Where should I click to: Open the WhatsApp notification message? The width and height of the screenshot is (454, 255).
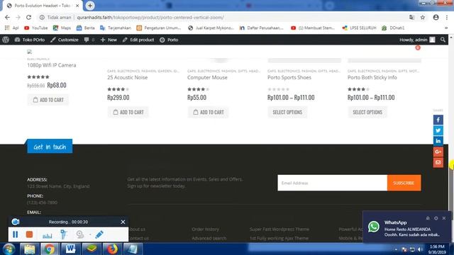(412, 232)
